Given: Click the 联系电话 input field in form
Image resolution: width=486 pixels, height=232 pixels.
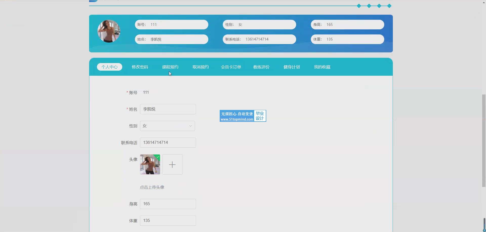Looking at the screenshot, I should [168, 143].
